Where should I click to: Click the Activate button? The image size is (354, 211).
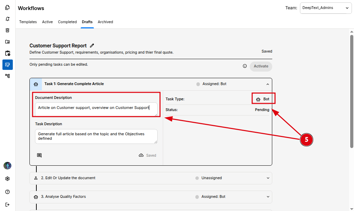(x=261, y=66)
